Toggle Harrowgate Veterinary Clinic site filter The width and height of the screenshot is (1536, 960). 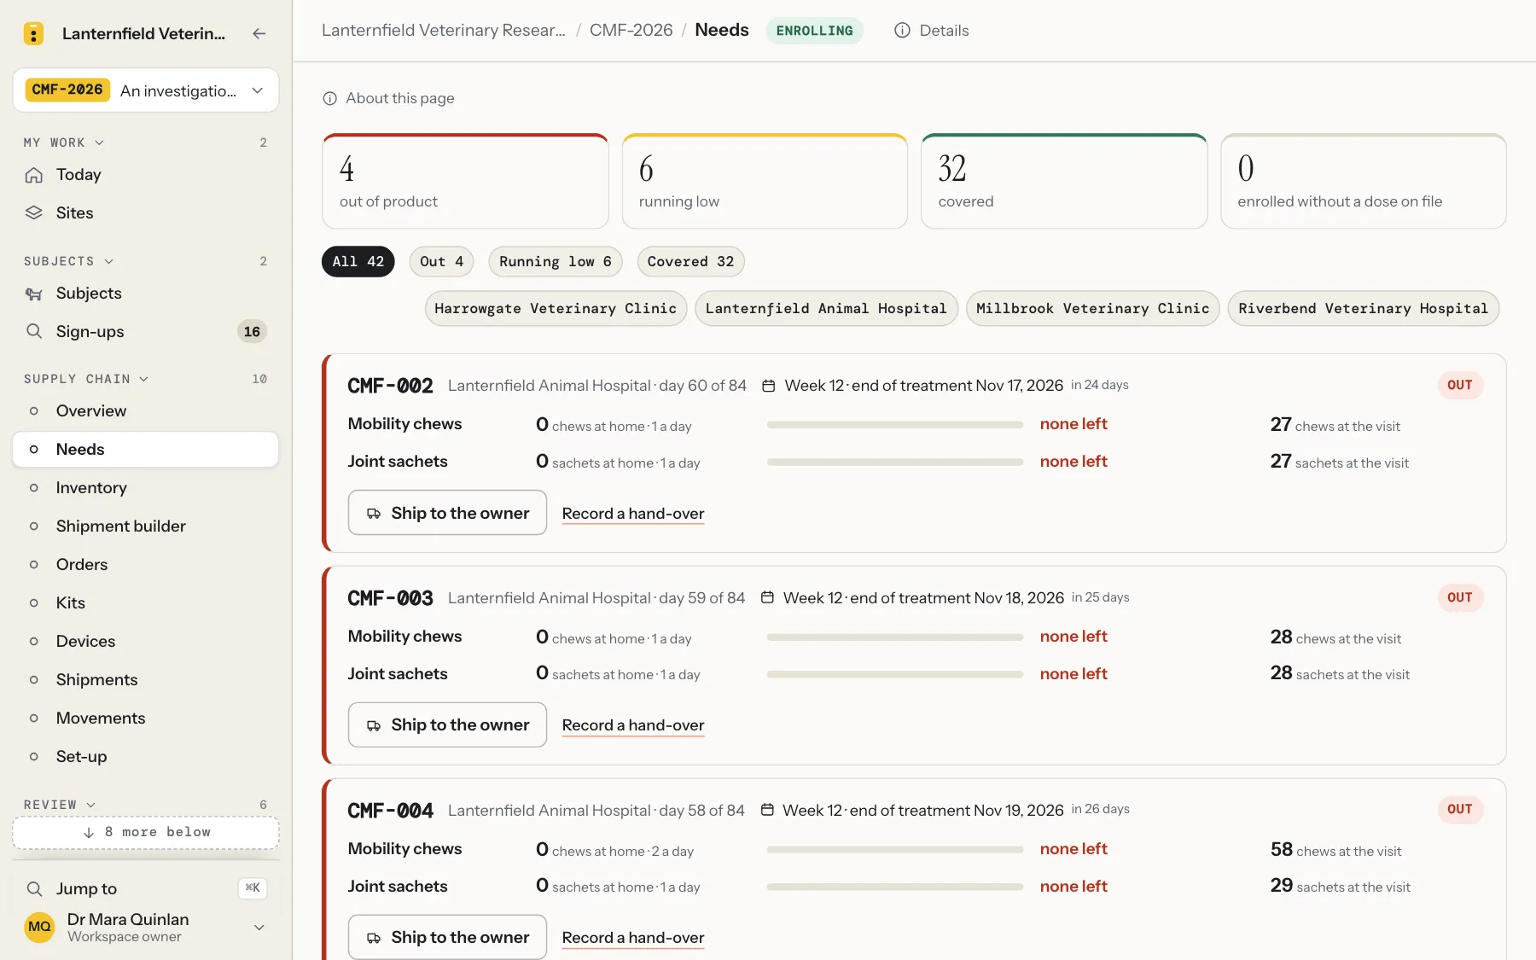(x=556, y=309)
